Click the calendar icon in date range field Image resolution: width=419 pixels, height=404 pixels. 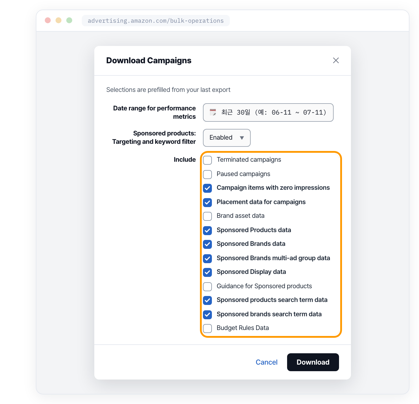click(x=213, y=112)
